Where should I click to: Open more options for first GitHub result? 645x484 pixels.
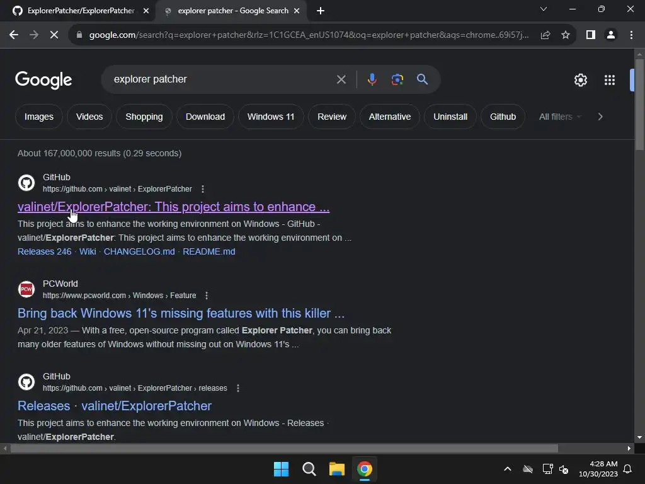[x=202, y=189]
